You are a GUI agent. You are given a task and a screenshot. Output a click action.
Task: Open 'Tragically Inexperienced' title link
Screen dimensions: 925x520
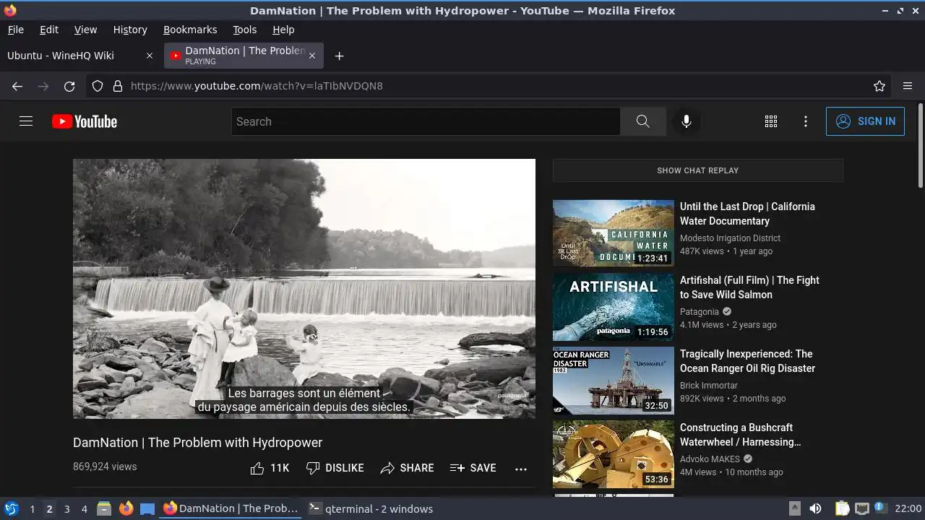[747, 361]
